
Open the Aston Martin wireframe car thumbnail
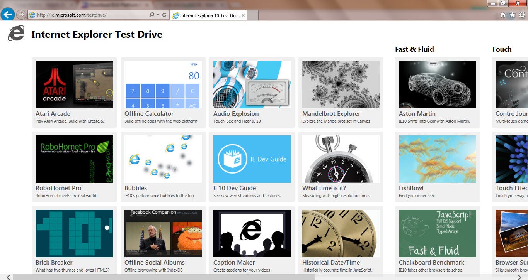pos(438,84)
